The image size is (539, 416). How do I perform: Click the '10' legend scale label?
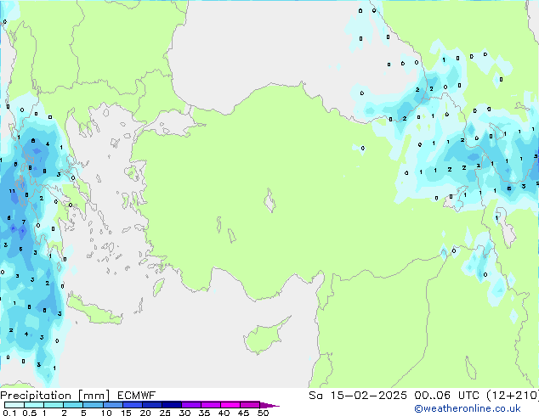tap(106, 413)
